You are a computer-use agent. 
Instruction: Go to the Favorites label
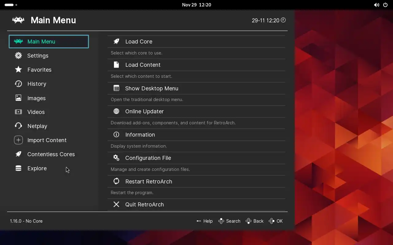point(39,70)
